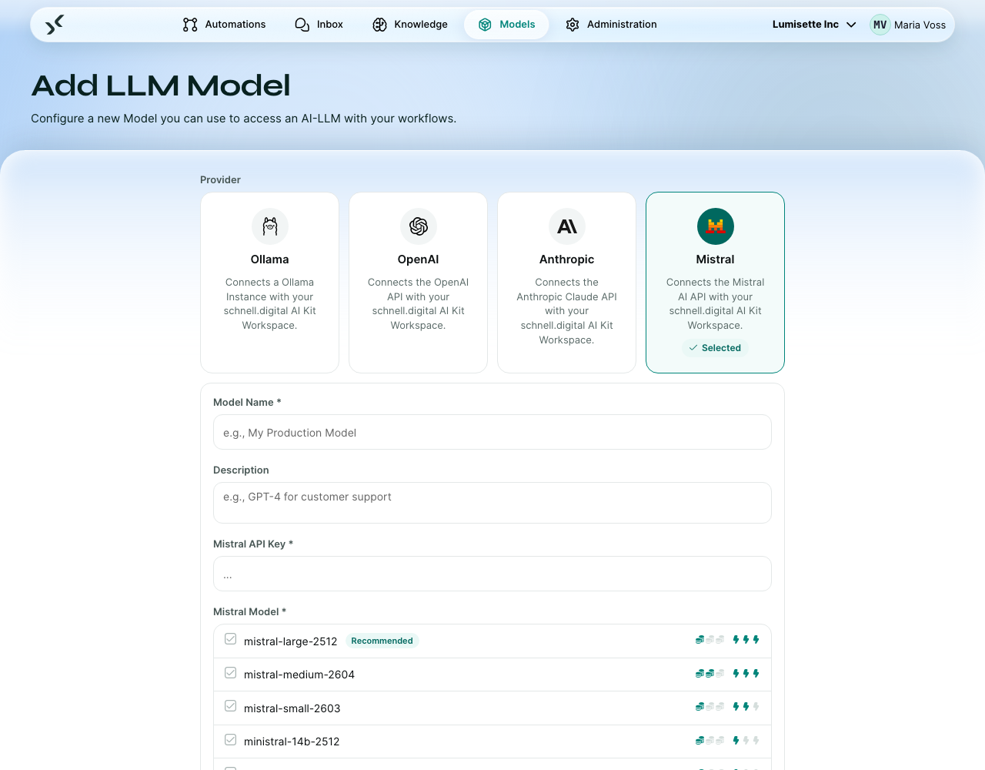Open the Automations menu
985x770 pixels.
tap(225, 25)
